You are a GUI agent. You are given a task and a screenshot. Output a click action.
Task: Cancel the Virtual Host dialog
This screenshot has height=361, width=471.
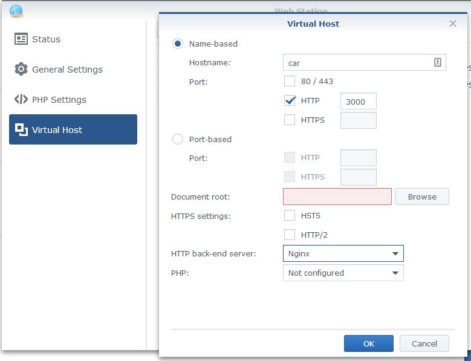424,343
